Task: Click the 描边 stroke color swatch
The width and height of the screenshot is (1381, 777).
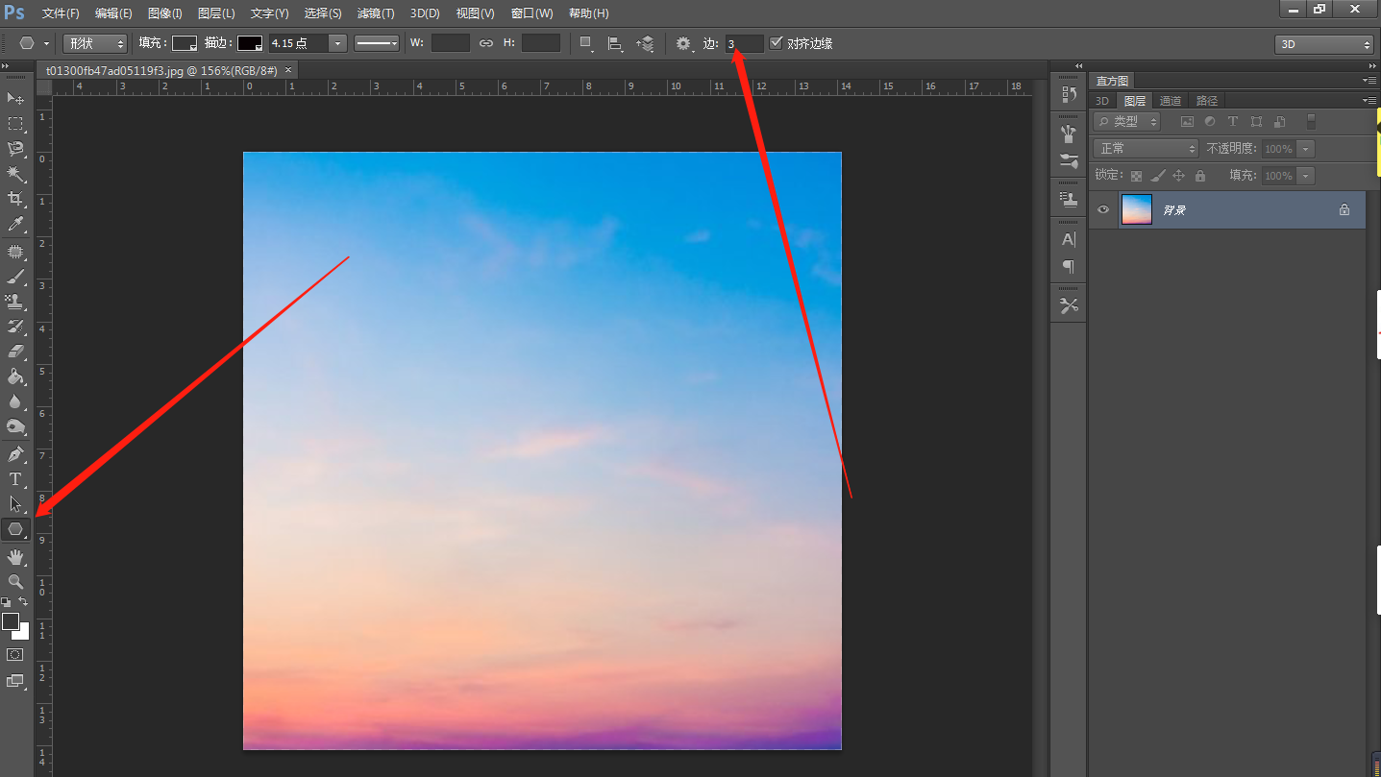Action: pyautogui.click(x=250, y=43)
